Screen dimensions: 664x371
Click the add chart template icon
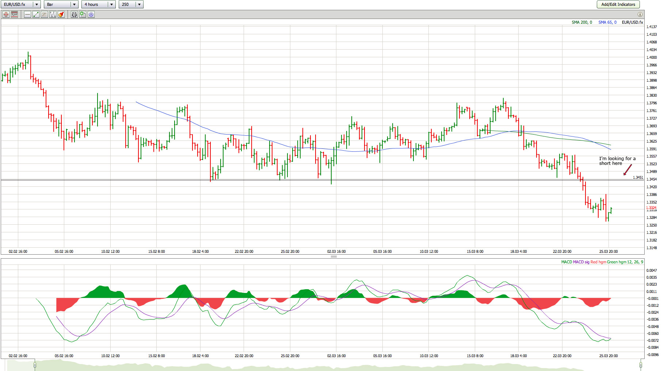[x=83, y=15]
